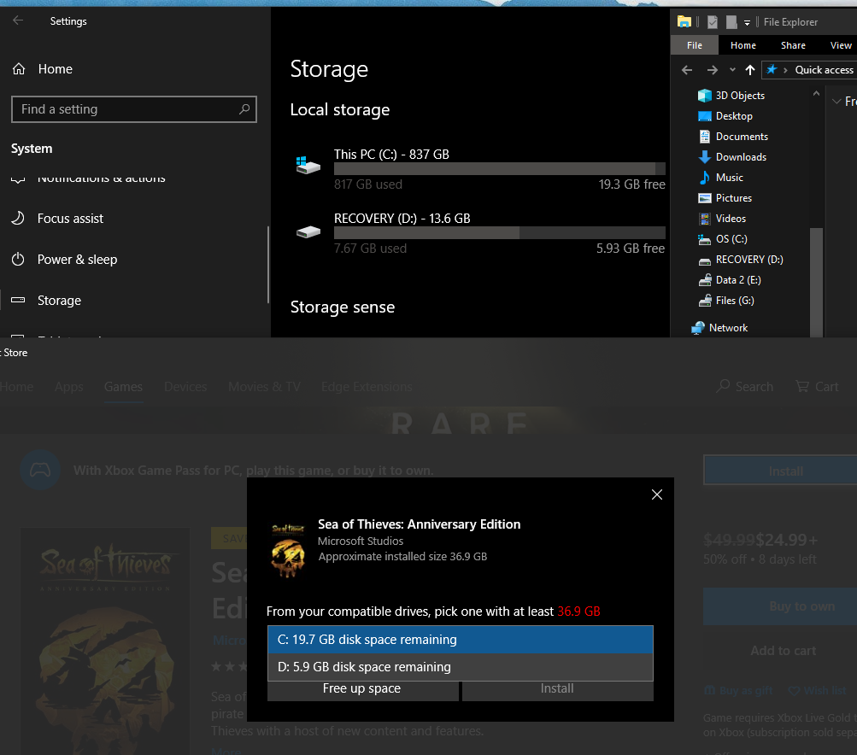Click the folder icon in Explorer title bar
The height and width of the screenshot is (755, 857).
pos(684,22)
